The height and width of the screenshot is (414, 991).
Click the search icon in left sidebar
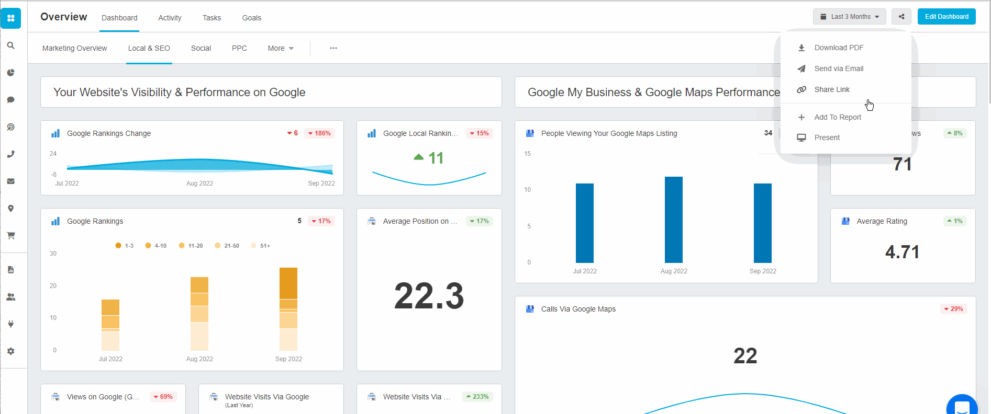point(10,45)
